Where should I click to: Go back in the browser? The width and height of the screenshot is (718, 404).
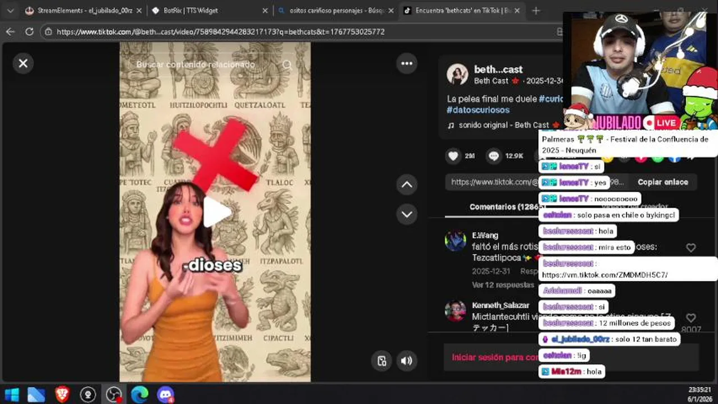pos(10,31)
